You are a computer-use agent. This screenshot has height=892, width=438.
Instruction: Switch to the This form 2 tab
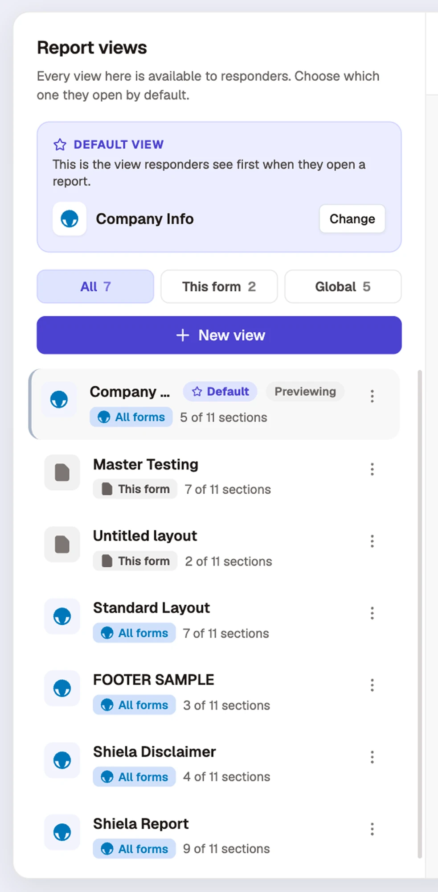[x=219, y=286]
